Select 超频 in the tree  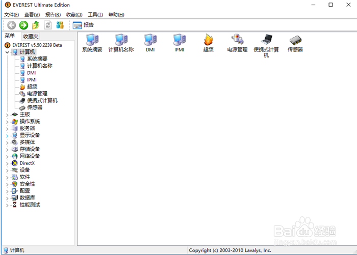(32, 87)
